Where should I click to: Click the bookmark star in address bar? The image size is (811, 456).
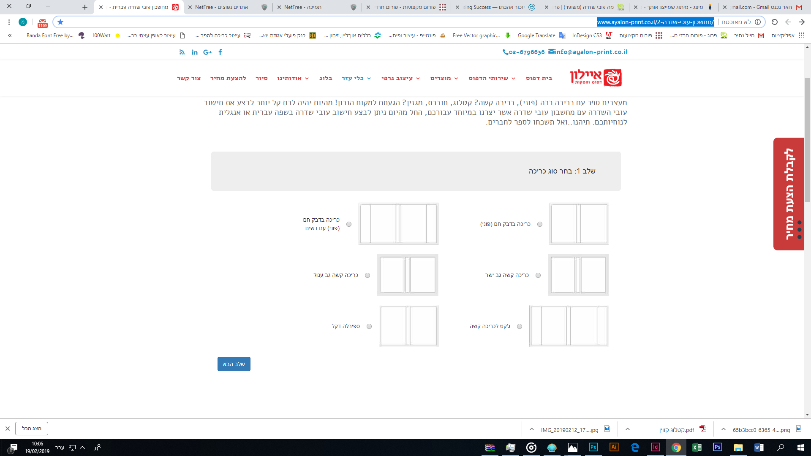(60, 22)
